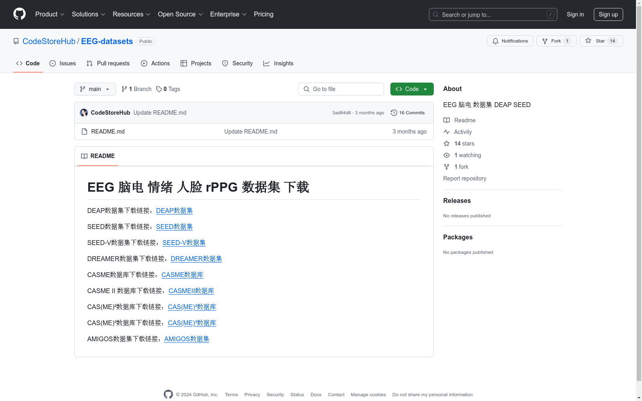Open the main branch selector dropdown

95,89
